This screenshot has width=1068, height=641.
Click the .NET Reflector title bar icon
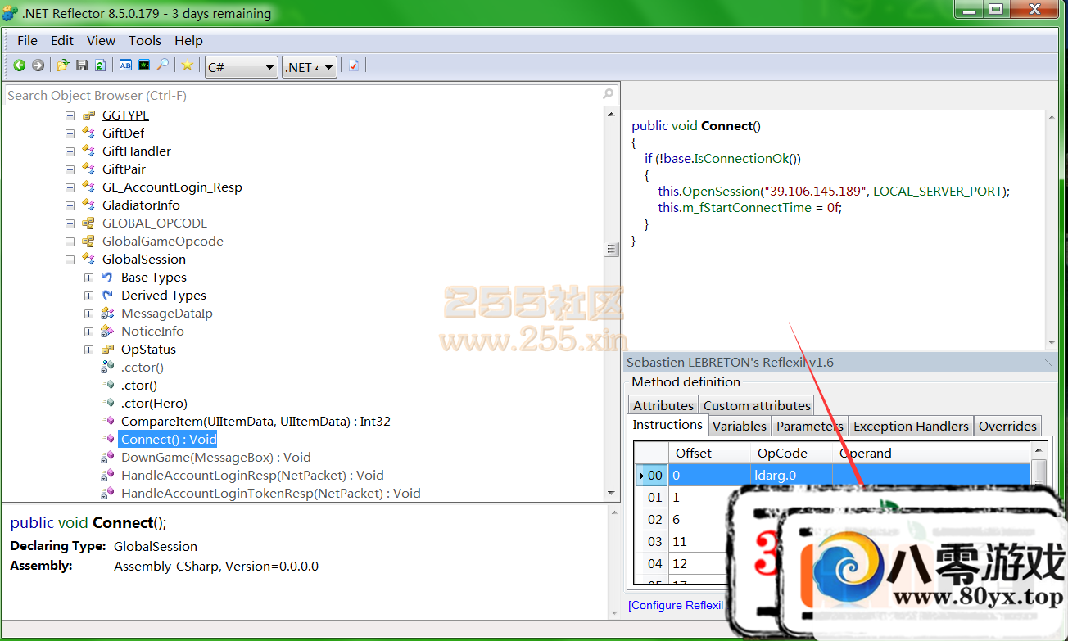[10, 13]
